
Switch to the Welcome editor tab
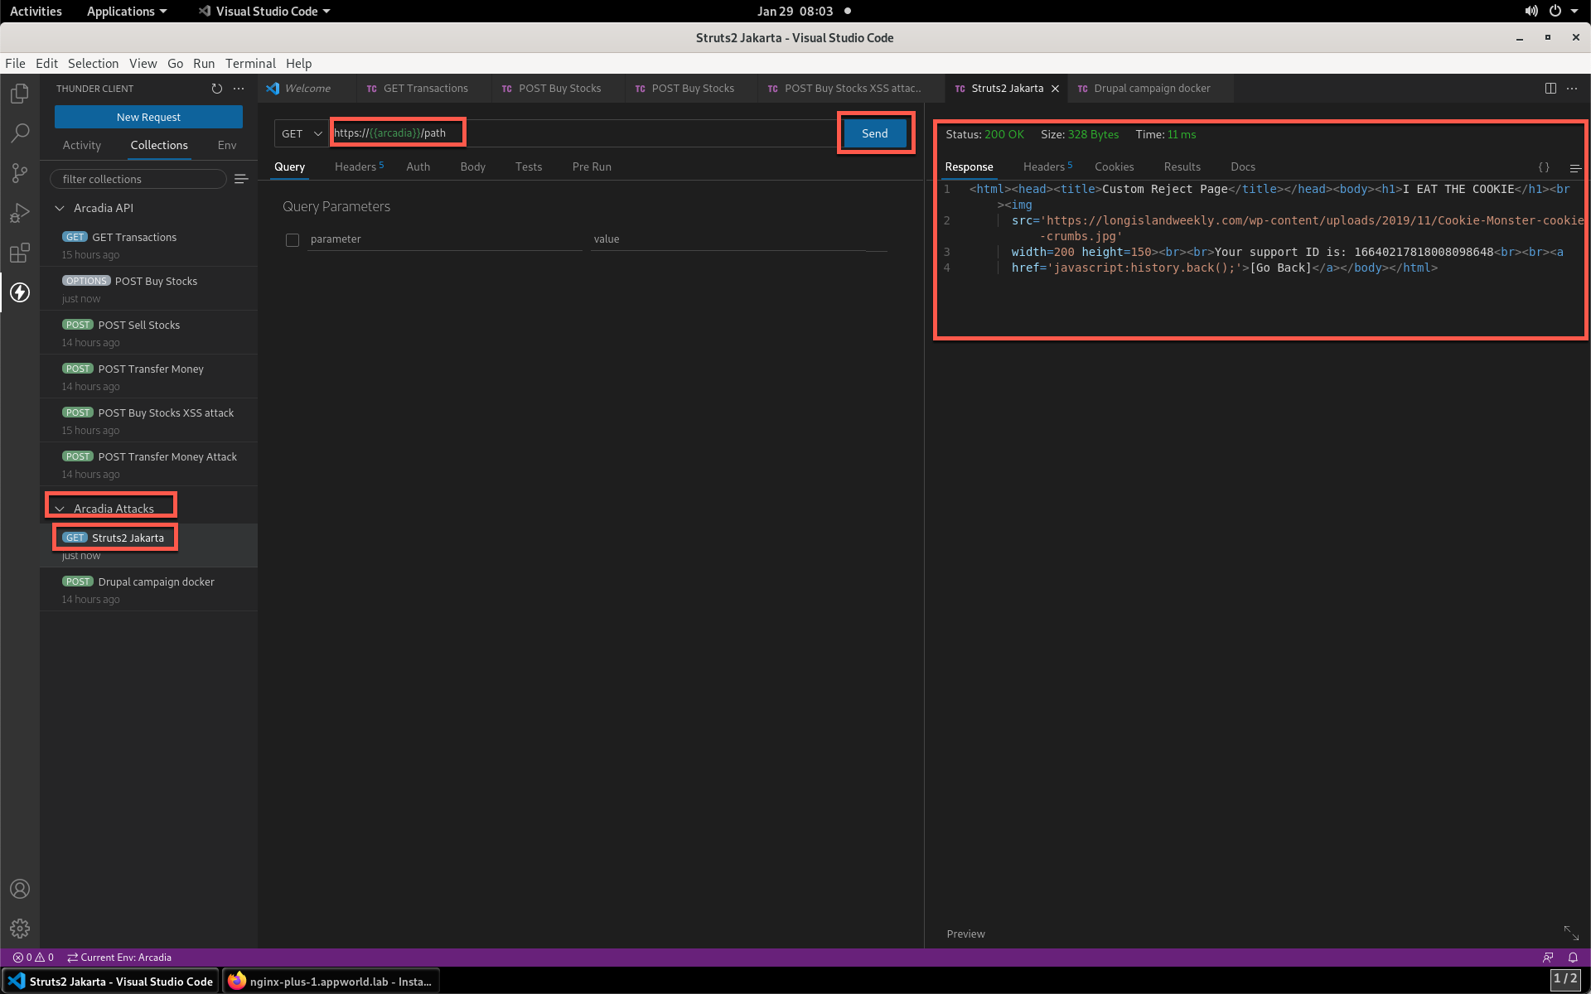coord(306,89)
